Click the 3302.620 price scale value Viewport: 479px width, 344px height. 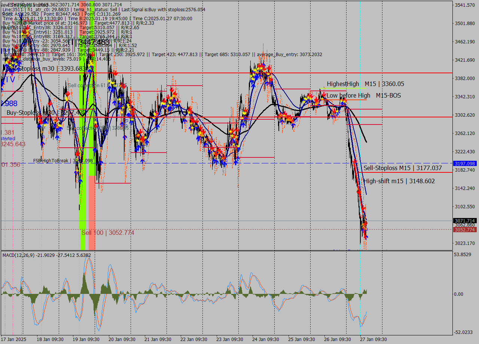(464, 115)
